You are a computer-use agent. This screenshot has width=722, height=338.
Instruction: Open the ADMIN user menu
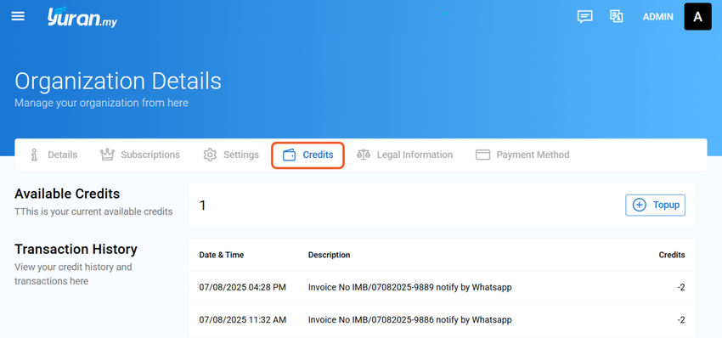(x=658, y=17)
